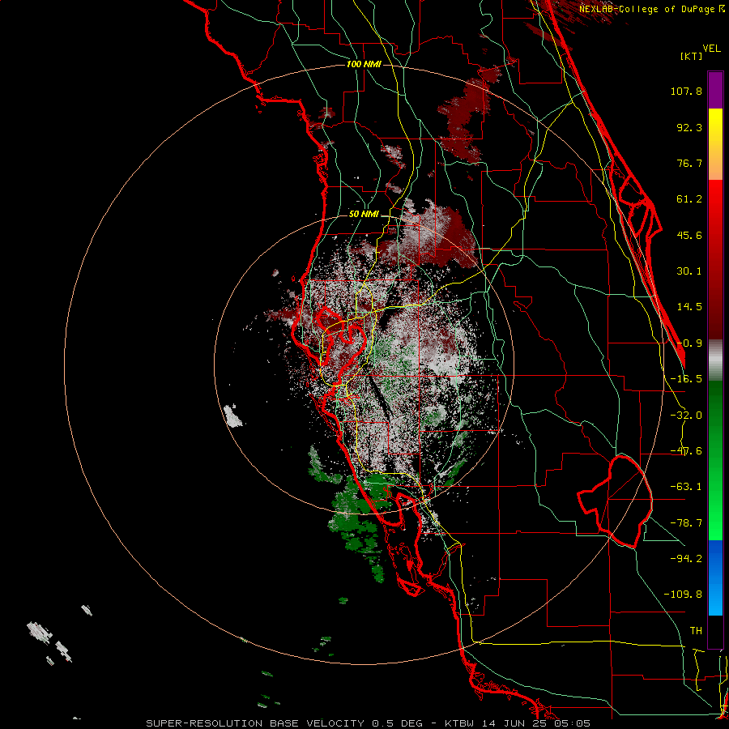
Task: Click the 14.5 velocity scale value
Action: tap(689, 307)
